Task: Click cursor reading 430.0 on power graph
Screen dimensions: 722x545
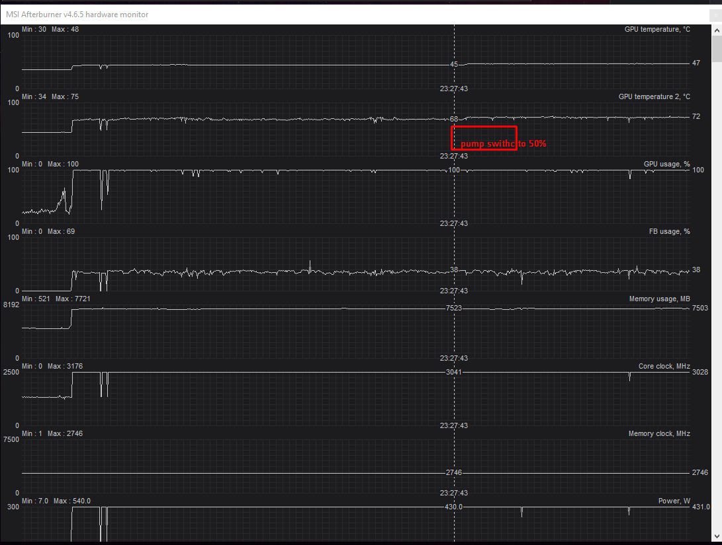Action: (x=453, y=507)
